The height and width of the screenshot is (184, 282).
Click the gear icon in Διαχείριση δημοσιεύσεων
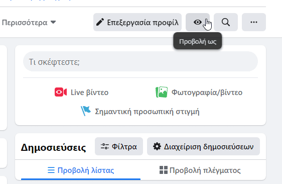click(x=157, y=146)
